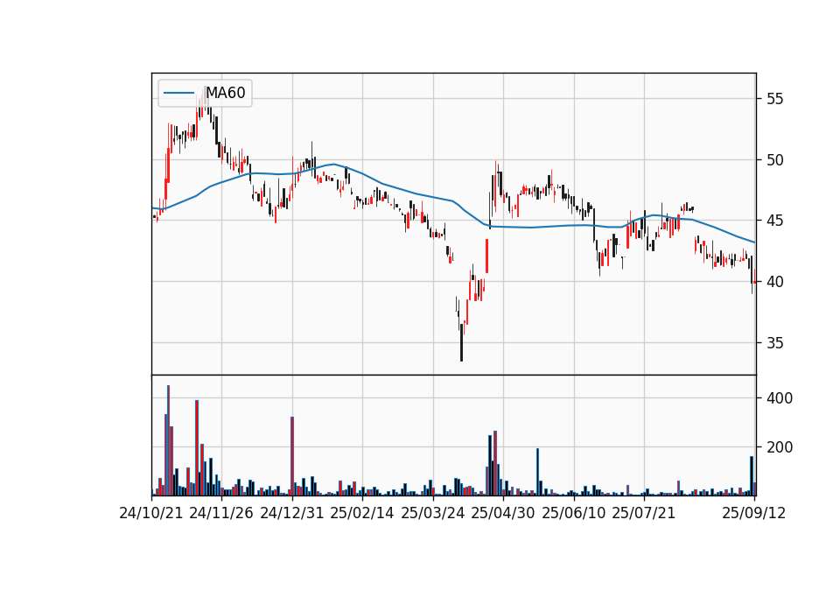This screenshot has height=604, width=840.
Task: Select the 25/04/30 date label
Action: pos(503,513)
